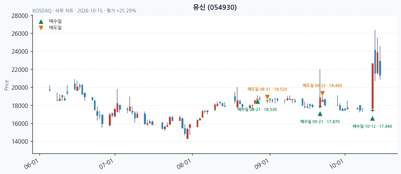Click the 24000 y-axis tick label

[x=20, y=52]
